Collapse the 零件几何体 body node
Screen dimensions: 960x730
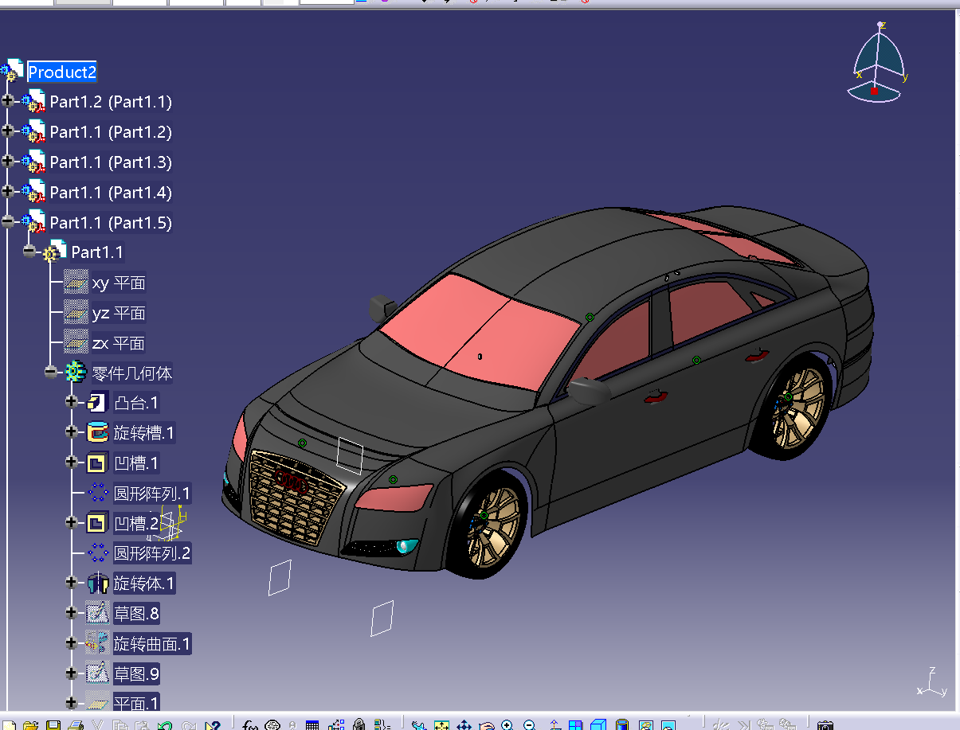[52, 372]
